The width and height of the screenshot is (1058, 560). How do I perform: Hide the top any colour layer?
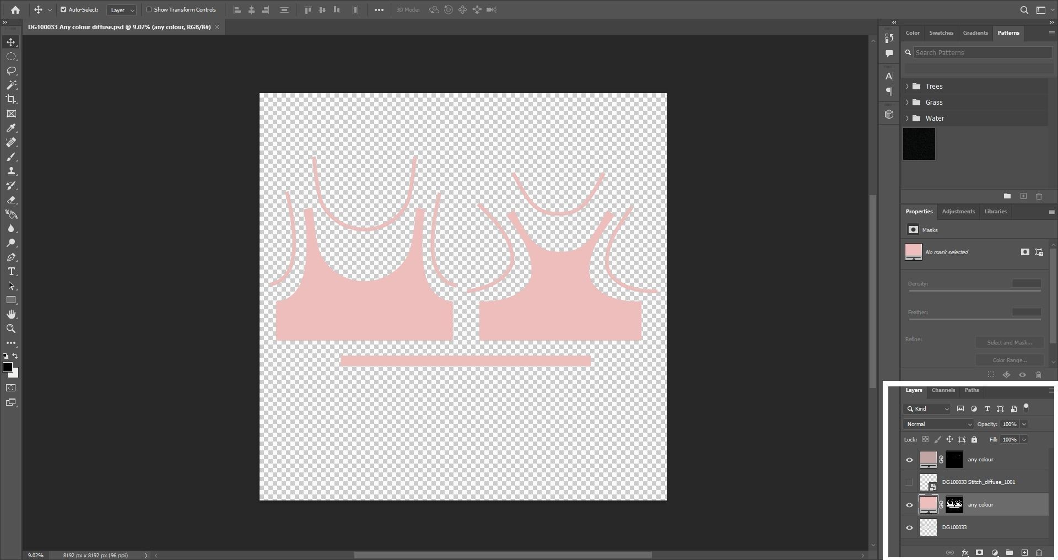click(x=909, y=460)
